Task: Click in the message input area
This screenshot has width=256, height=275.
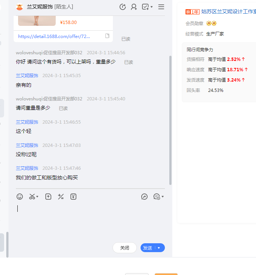Action: [89, 221]
